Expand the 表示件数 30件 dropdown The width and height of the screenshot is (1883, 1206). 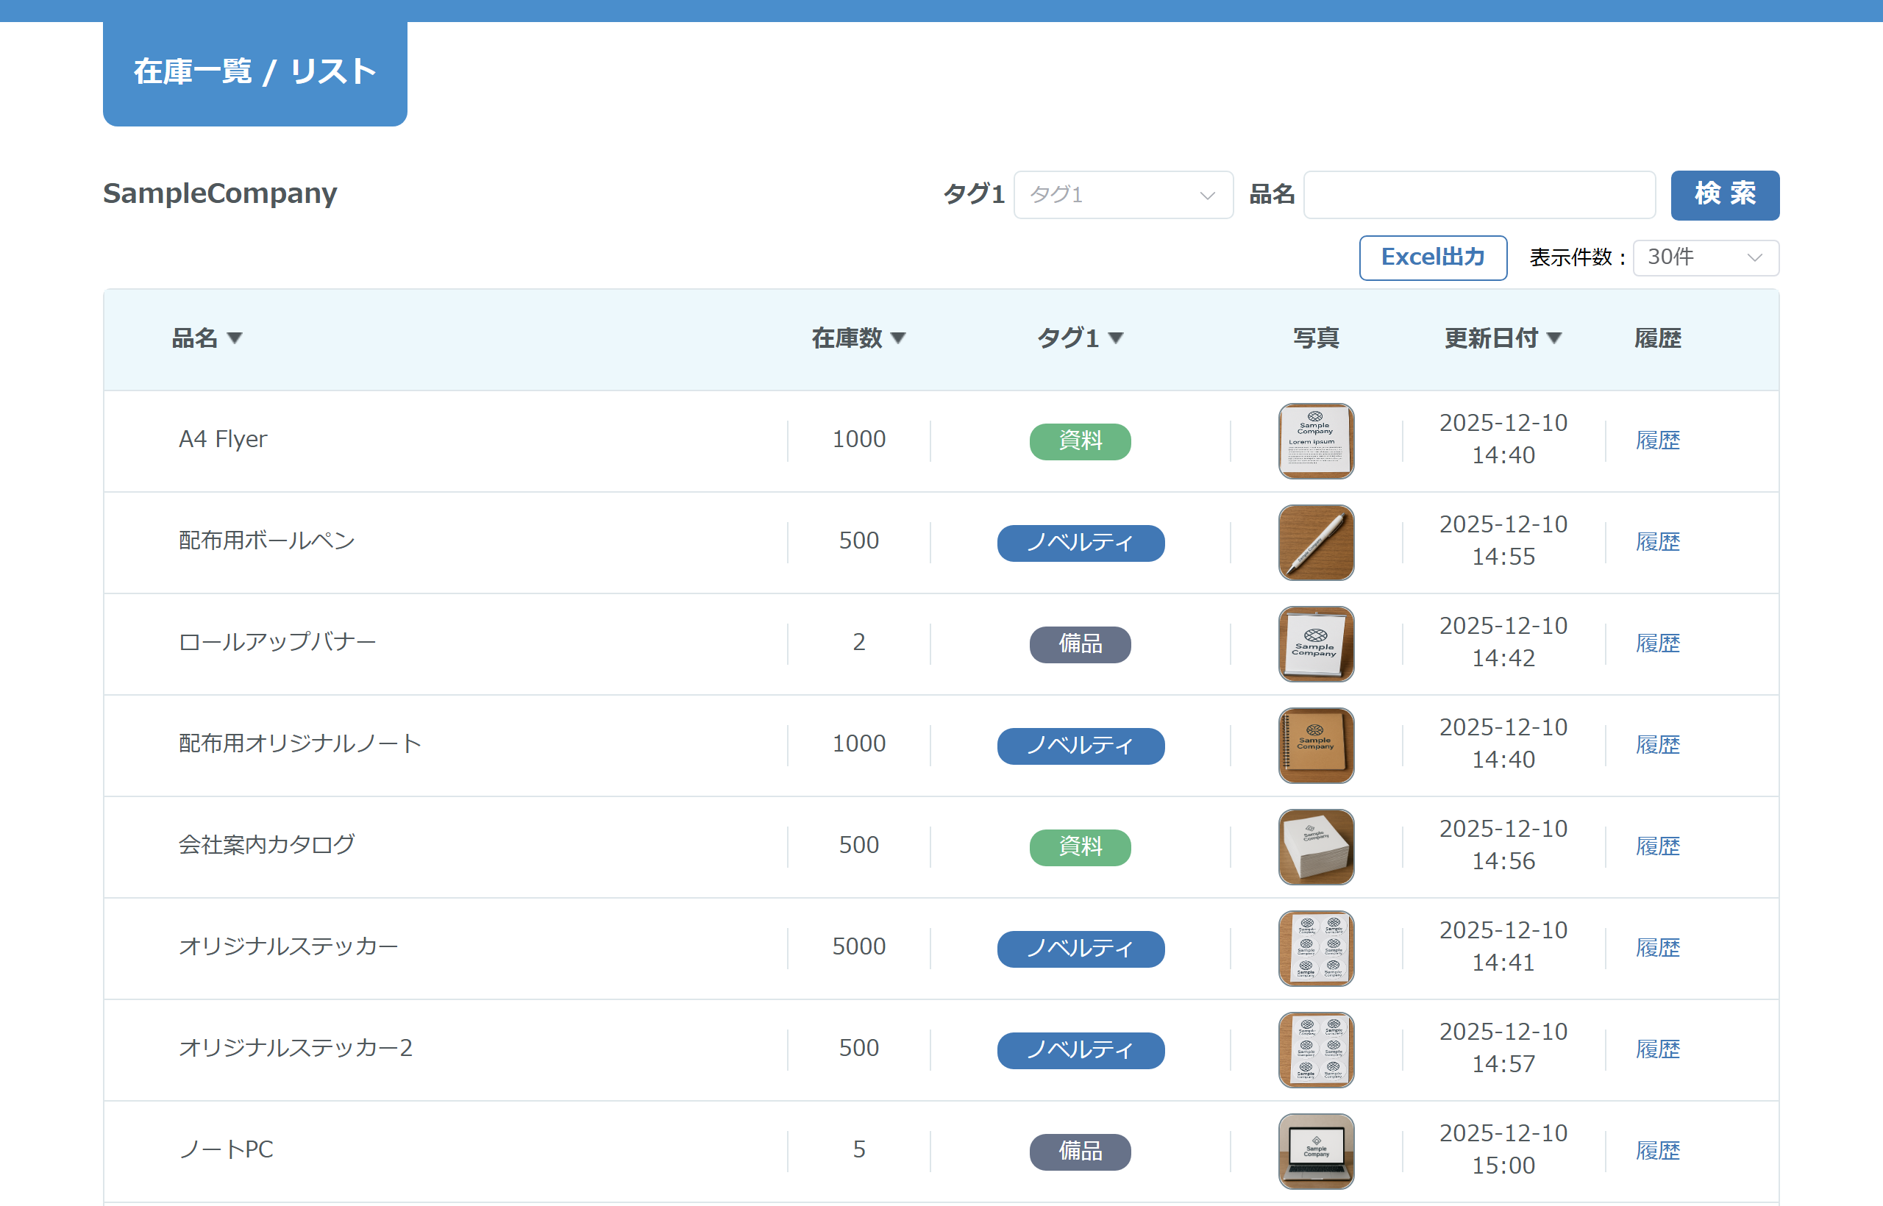(1705, 257)
